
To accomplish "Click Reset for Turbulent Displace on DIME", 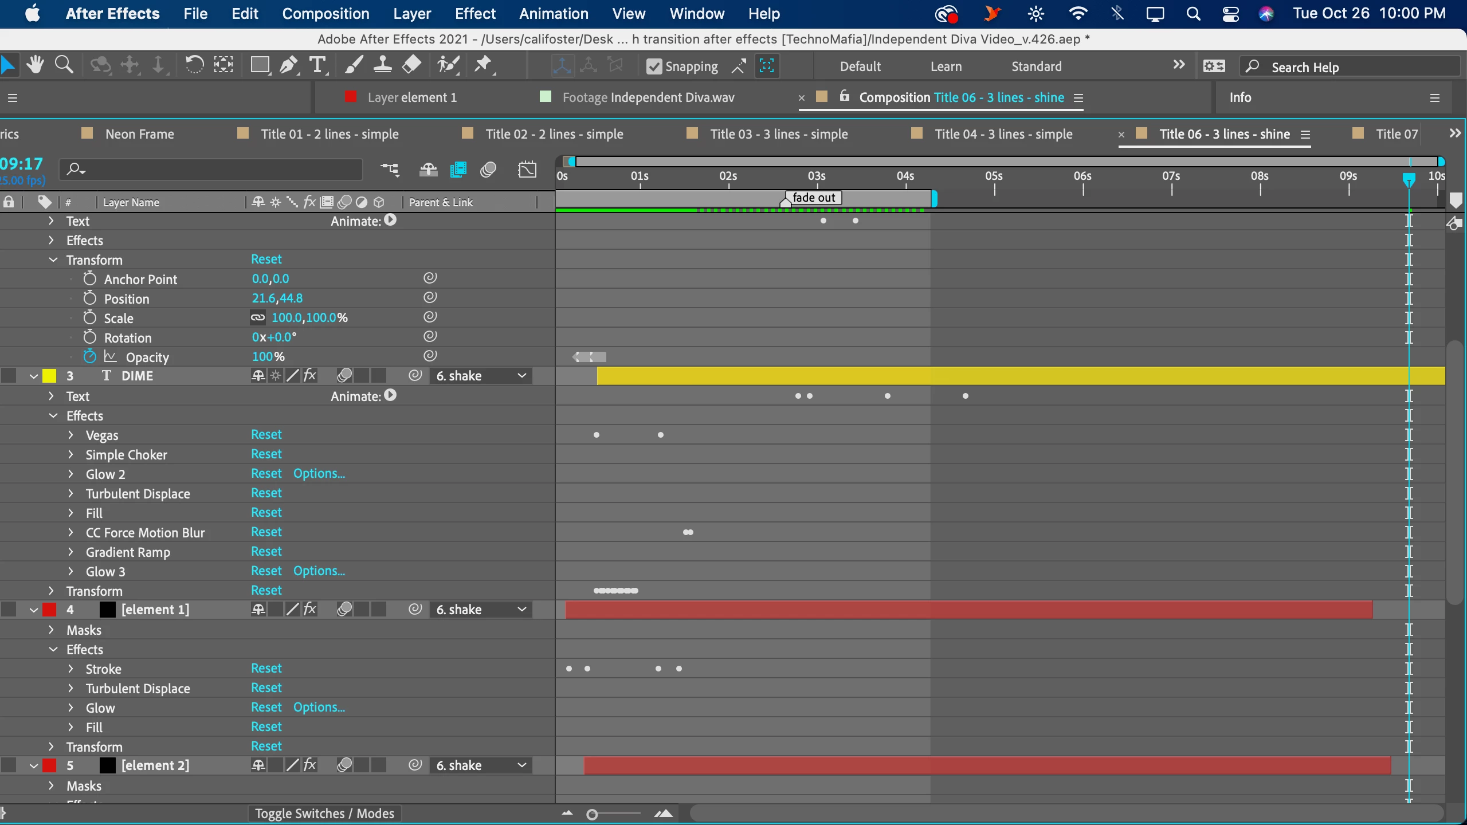I will pyautogui.click(x=266, y=493).
